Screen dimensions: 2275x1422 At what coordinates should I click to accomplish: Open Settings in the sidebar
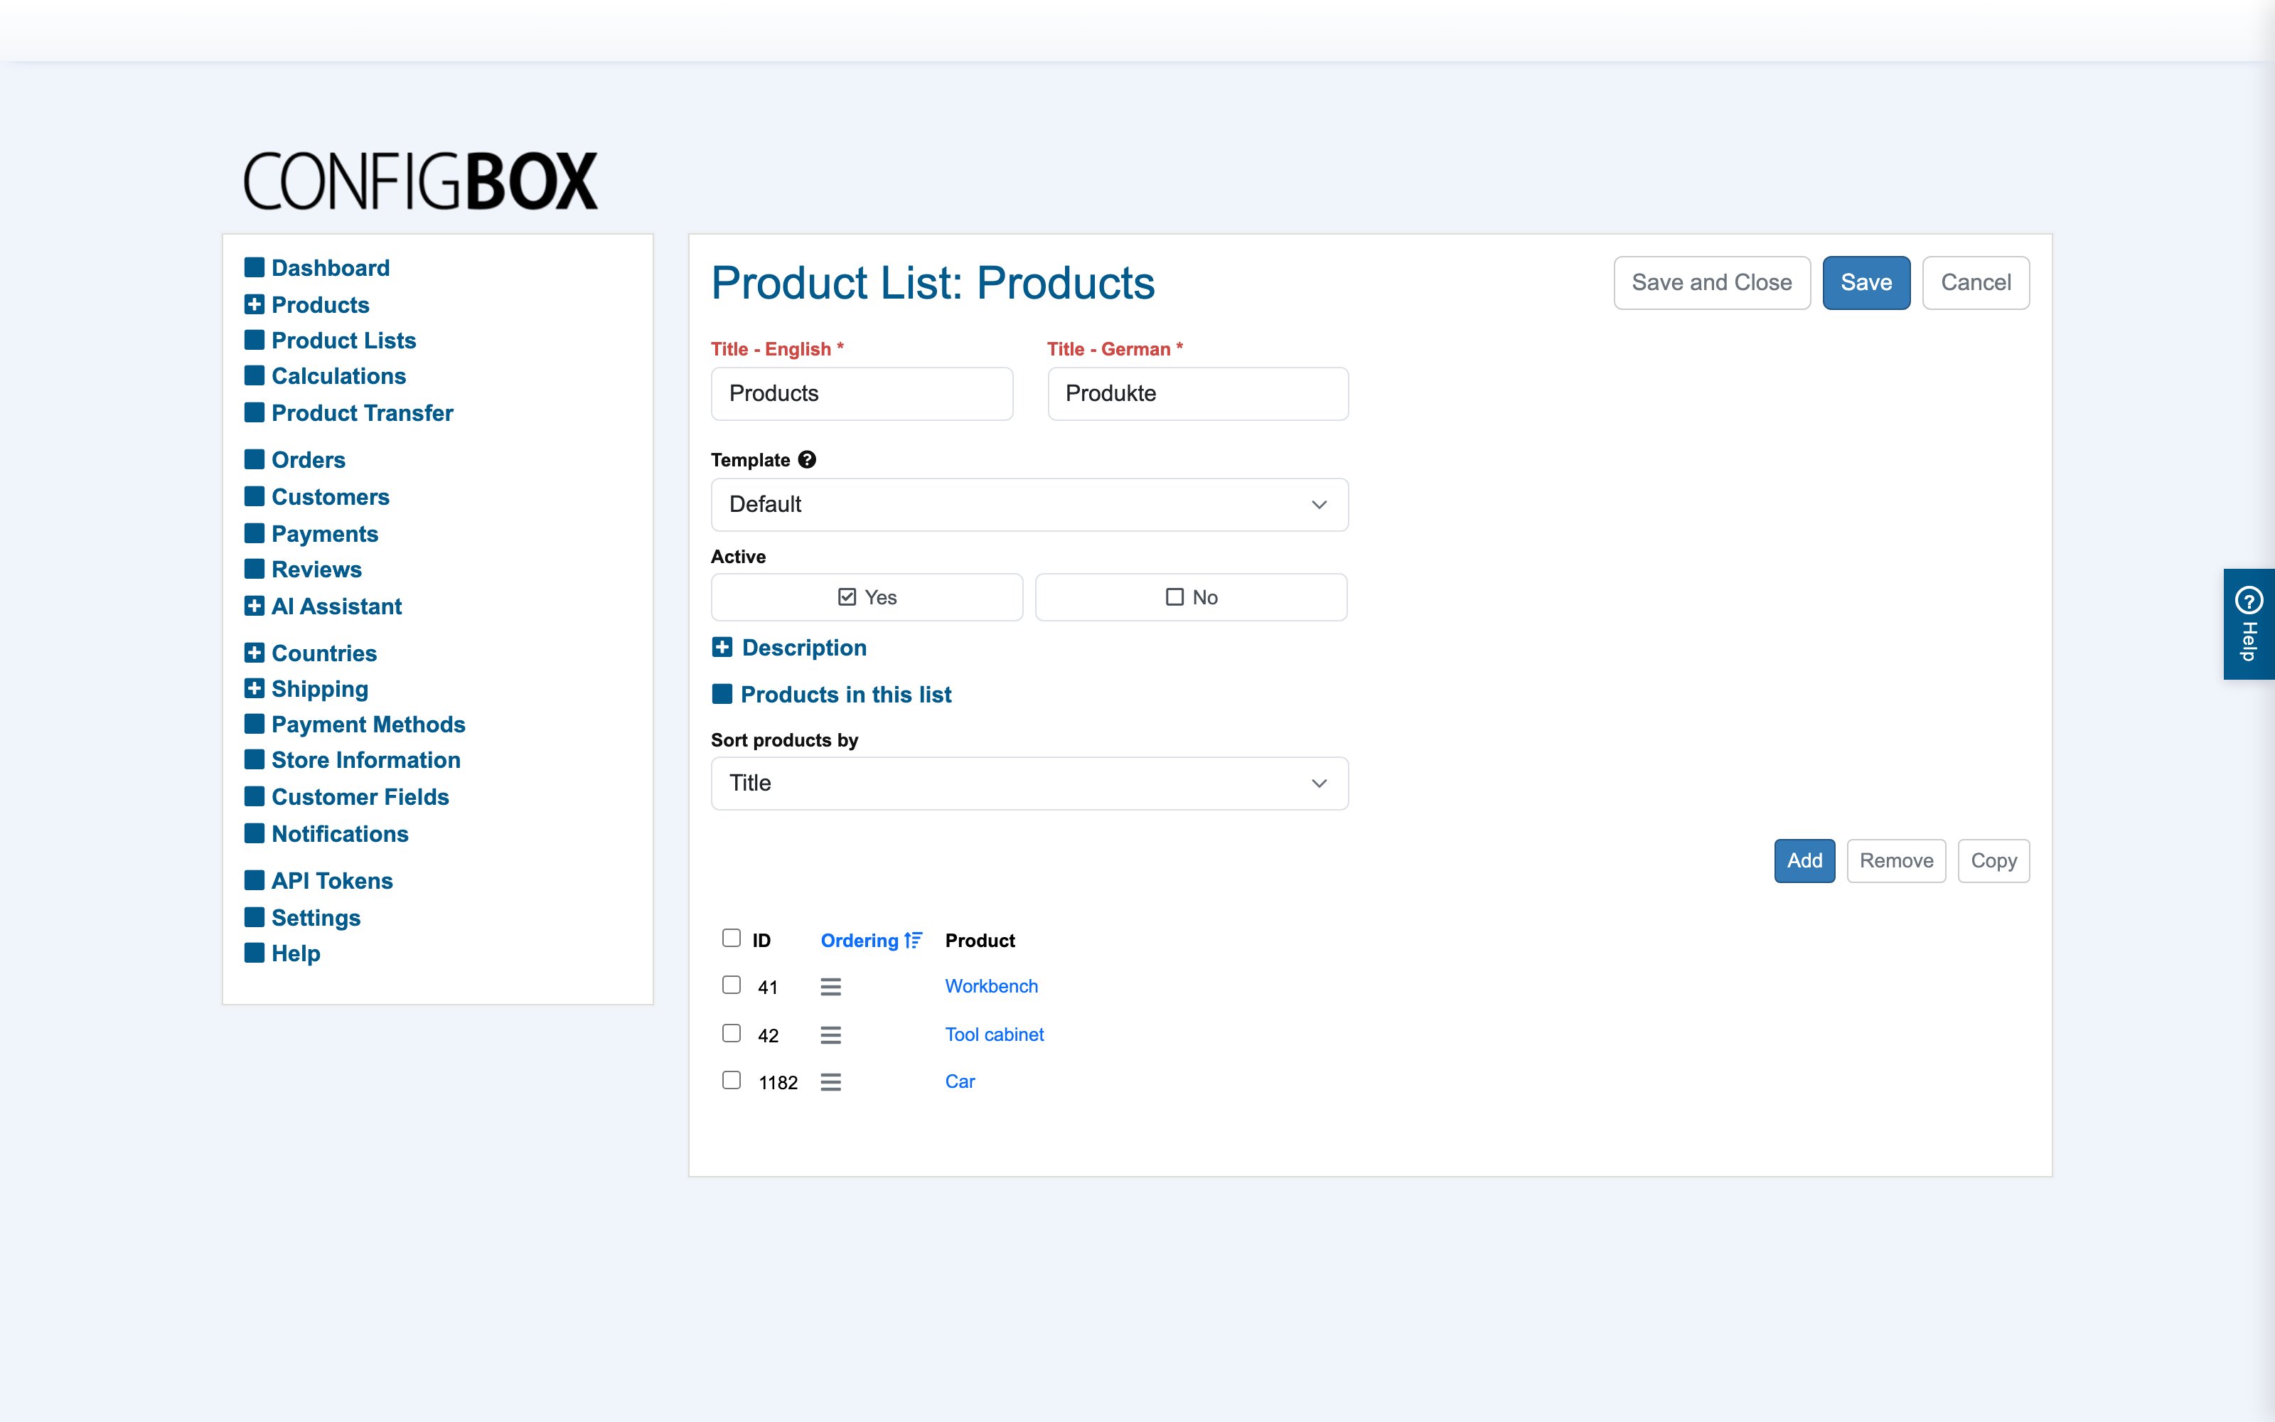point(316,918)
